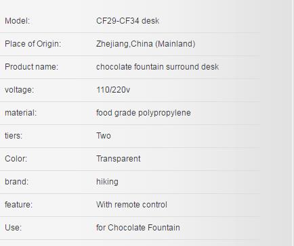Viewport: 294px width, 246px height.
Task: Select the Transparent color value
Action: (x=119, y=159)
